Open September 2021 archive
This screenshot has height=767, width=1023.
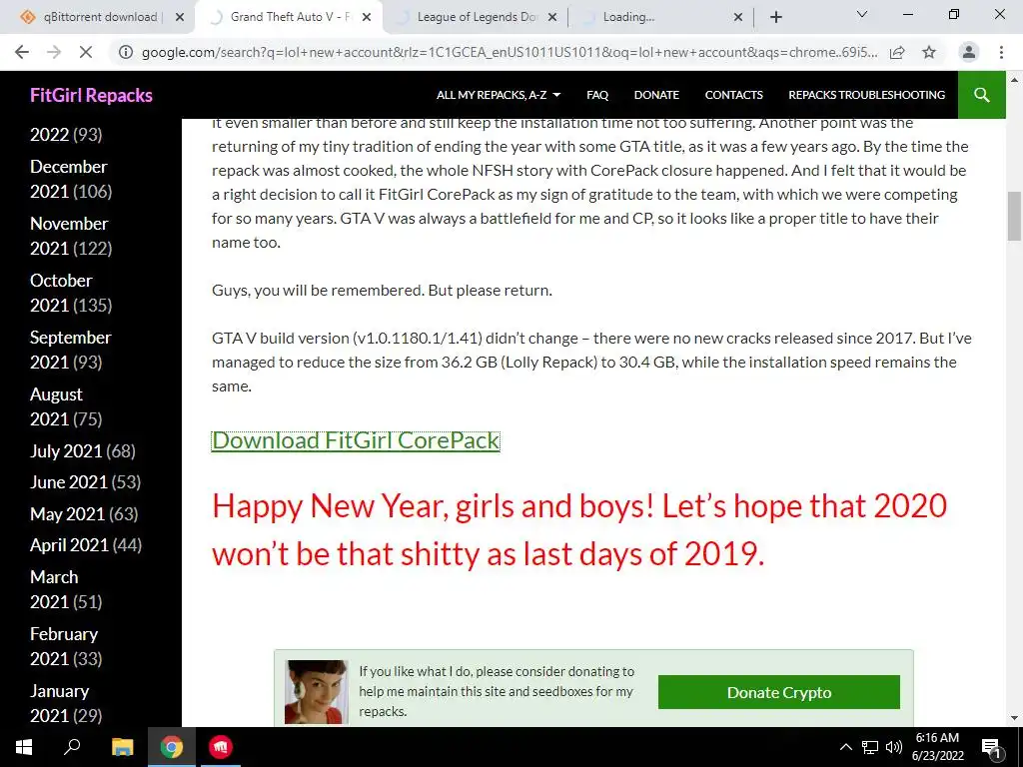pos(71,350)
